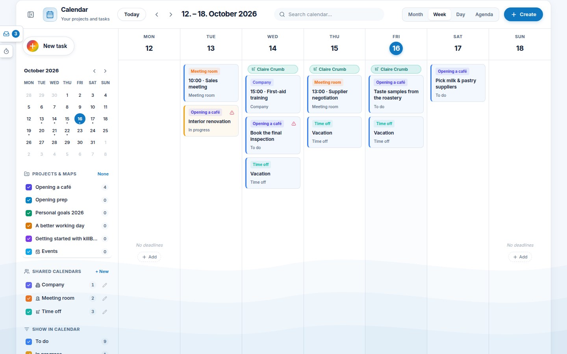This screenshot has width=567, height=354.
Task: Click the Create button
Action: tap(523, 15)
